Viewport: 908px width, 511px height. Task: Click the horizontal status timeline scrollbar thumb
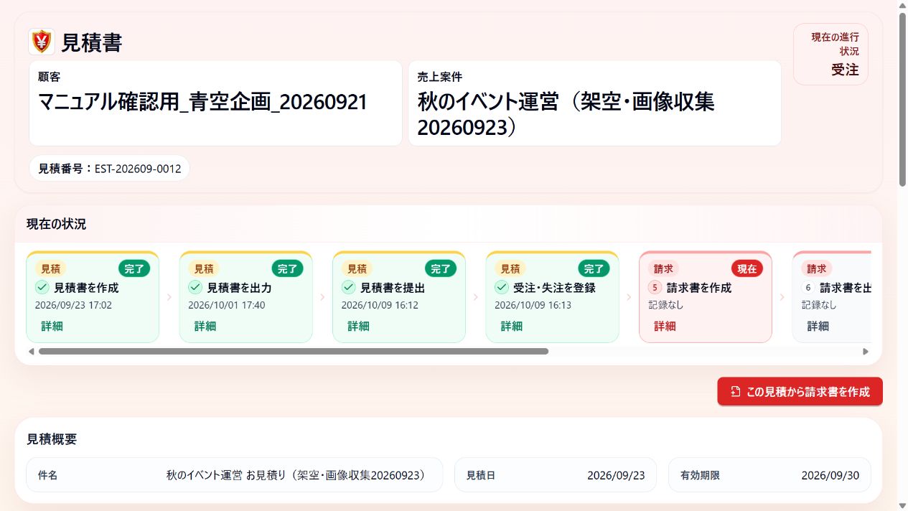[x=294, y=352]
